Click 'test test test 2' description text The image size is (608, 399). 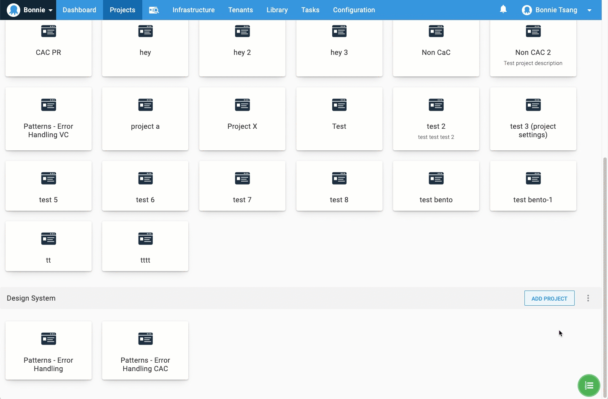[436, 137]
